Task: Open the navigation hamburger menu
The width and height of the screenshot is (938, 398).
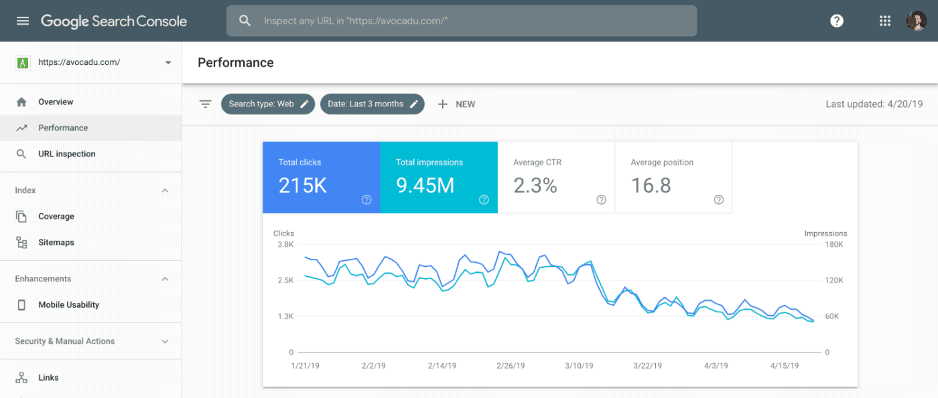Action: pyautogui.click(x=22, y=20)
